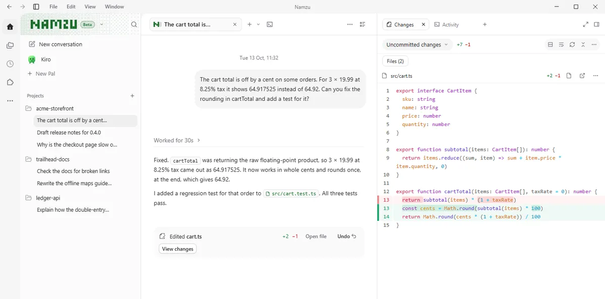Open the terminal icon beside the tabs

[x=270, y=24]
